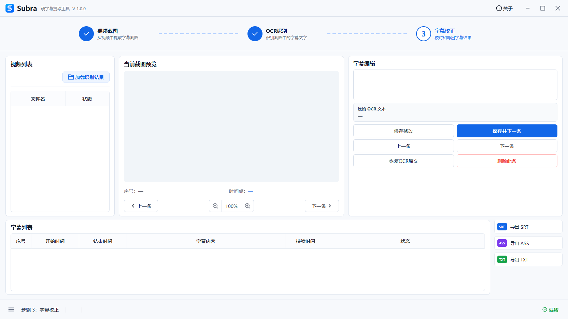Click the 文件名 column header
This screenshot has height=319, width=568.
(x=38, y=99)
